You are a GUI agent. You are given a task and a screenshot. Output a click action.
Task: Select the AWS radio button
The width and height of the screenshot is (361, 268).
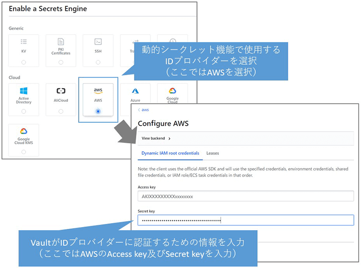[x=98, y=111]
